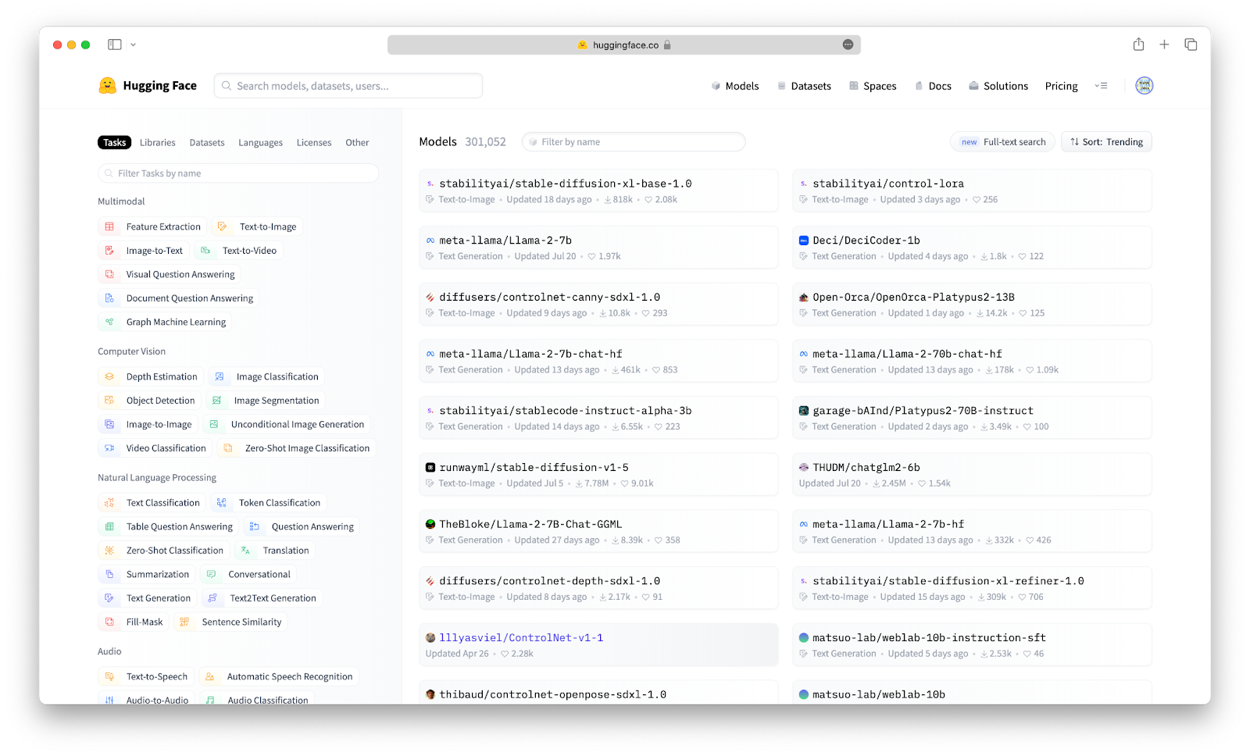Open stabilityai/stable-diffusion-xl-base-1.0 model
This screenshot has height=756, width=1250.
[598, 191]
